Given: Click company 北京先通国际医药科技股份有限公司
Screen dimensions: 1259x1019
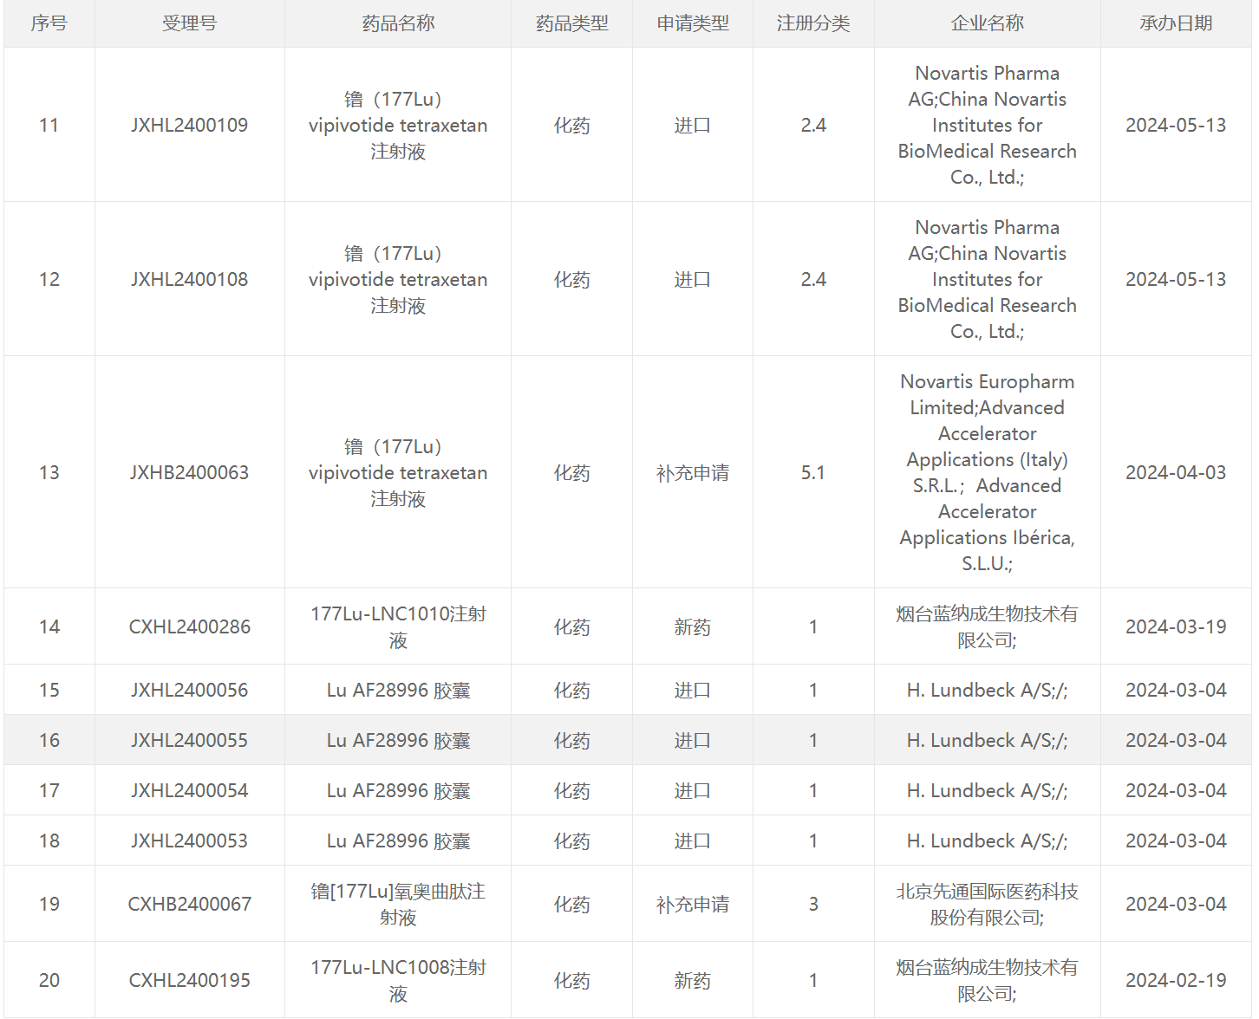Looking at the screenshot, I should [987, 904].
